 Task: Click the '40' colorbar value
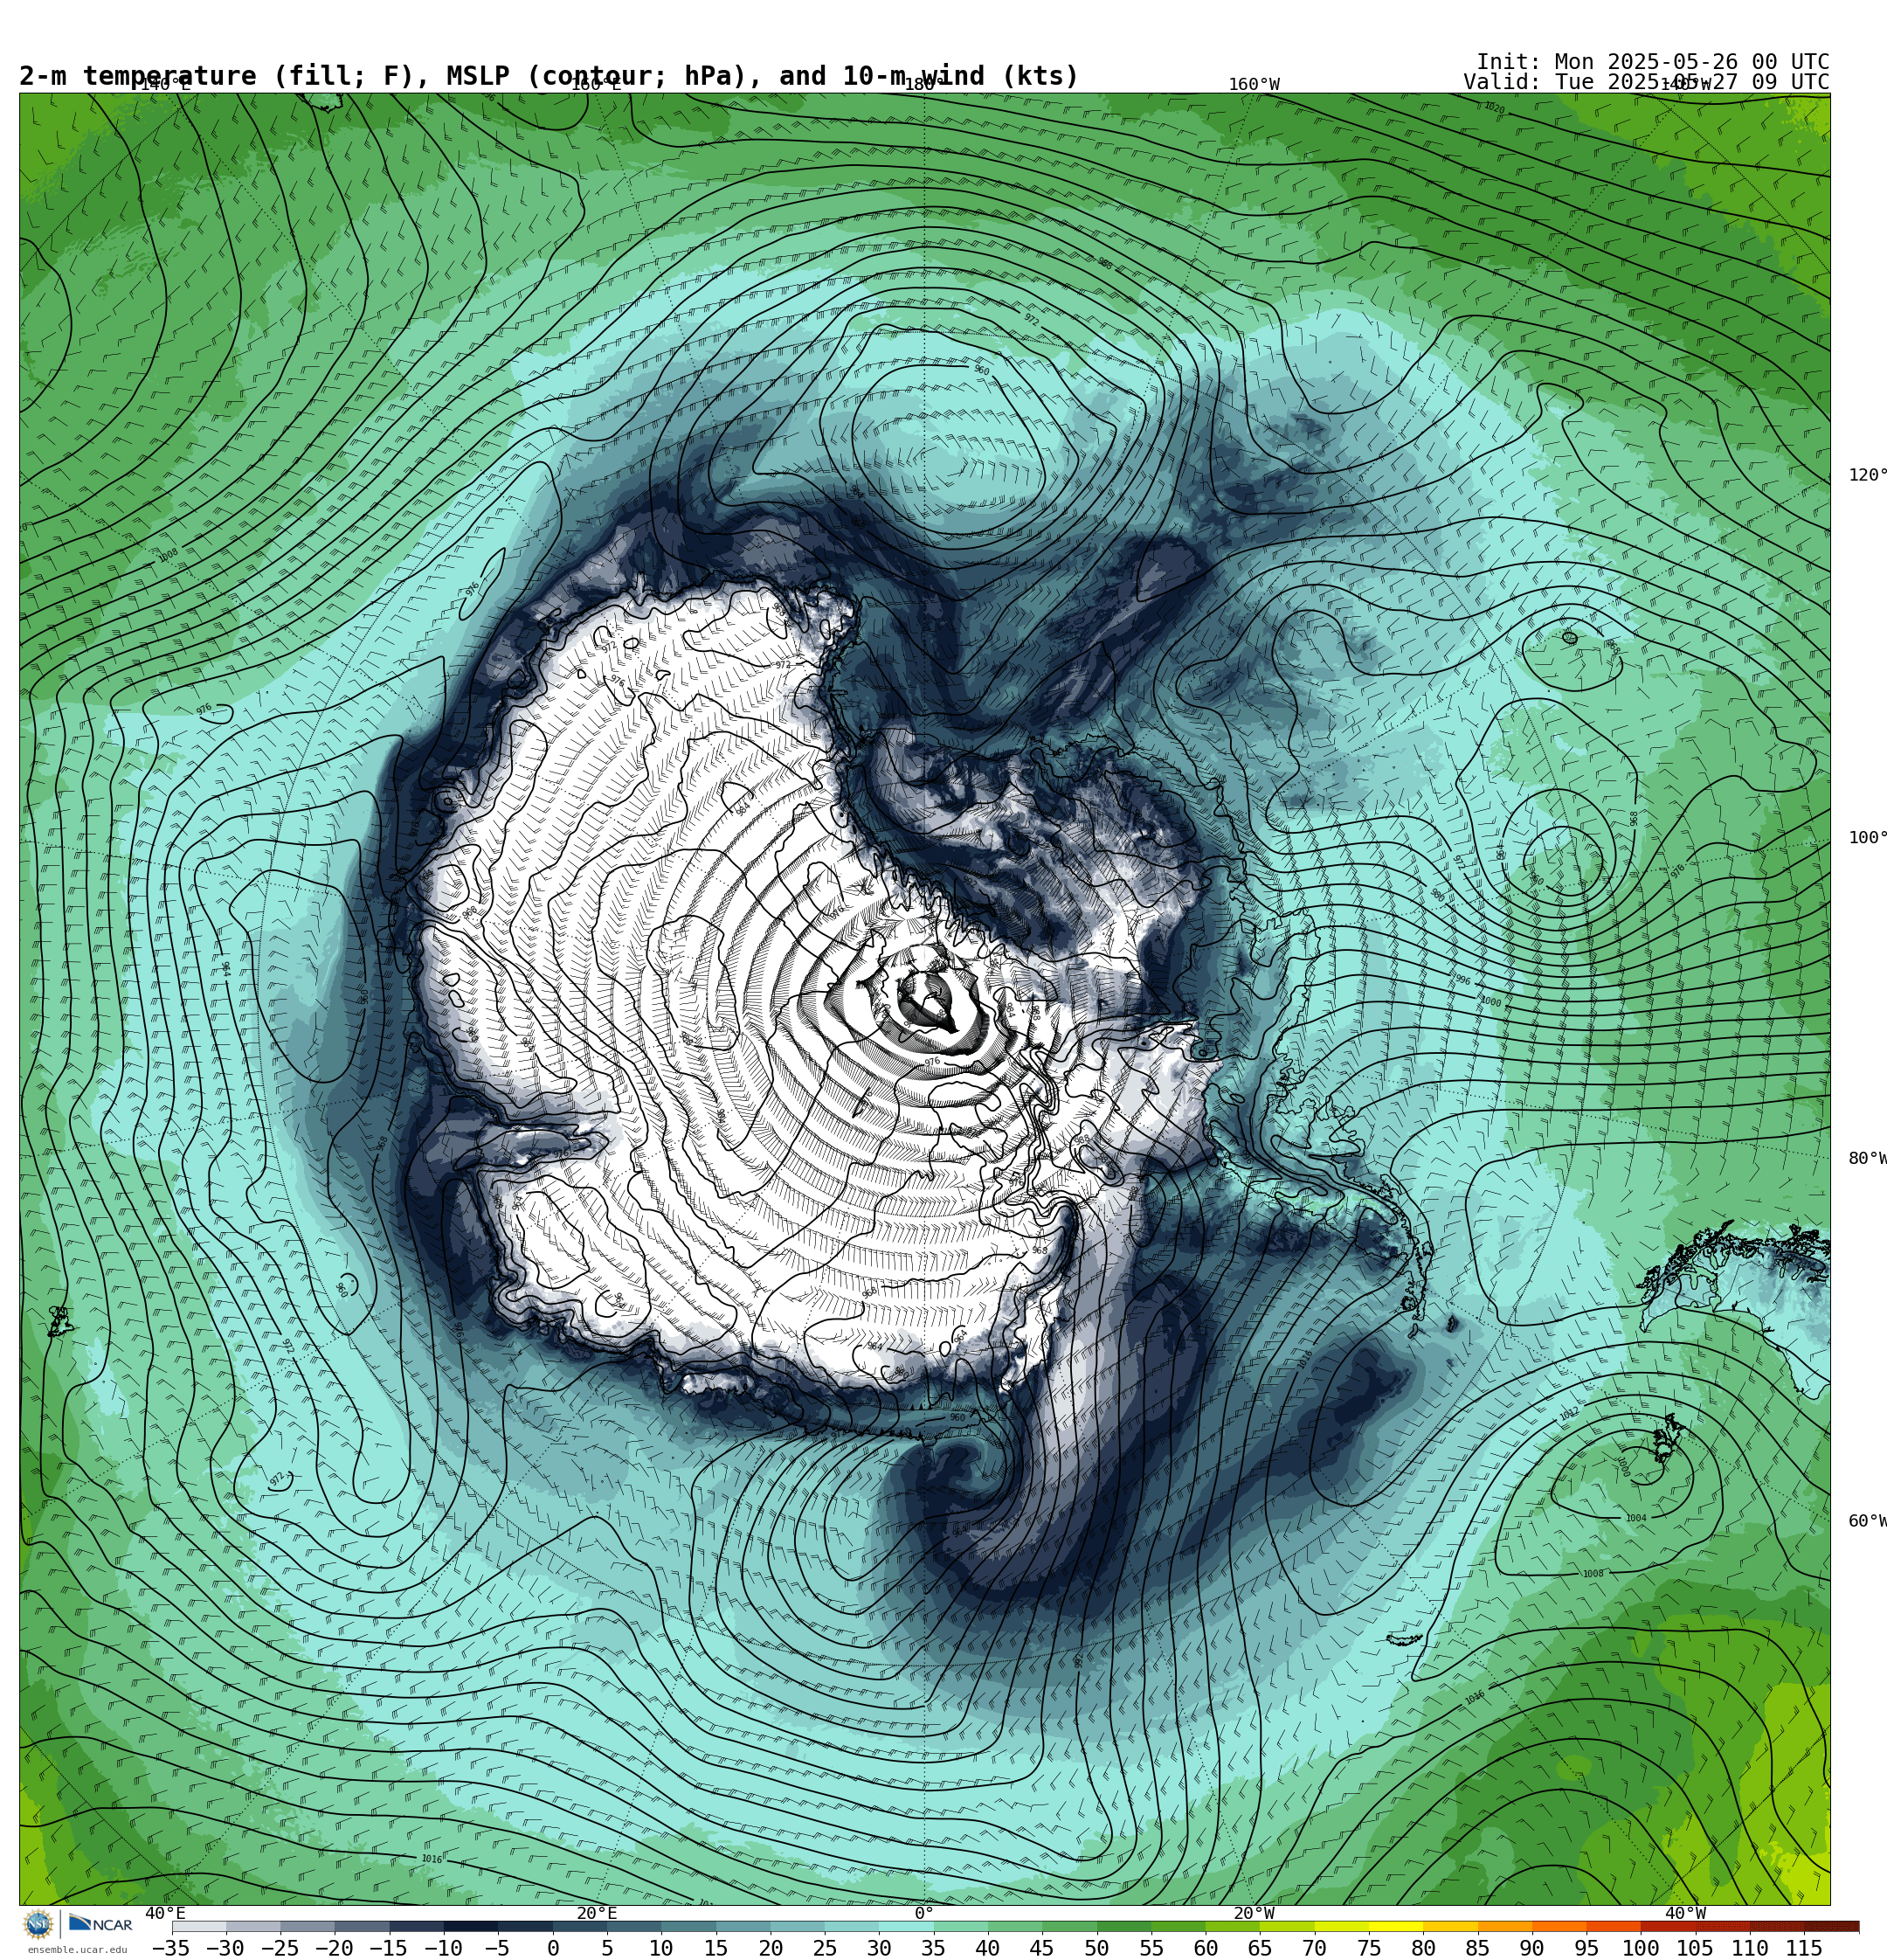987,1948
